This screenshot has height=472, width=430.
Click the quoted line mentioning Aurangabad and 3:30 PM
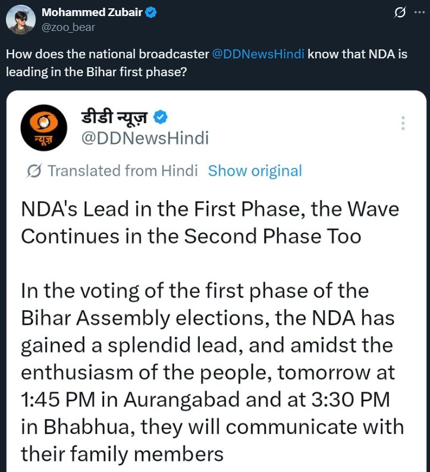[x=205, y=400]
